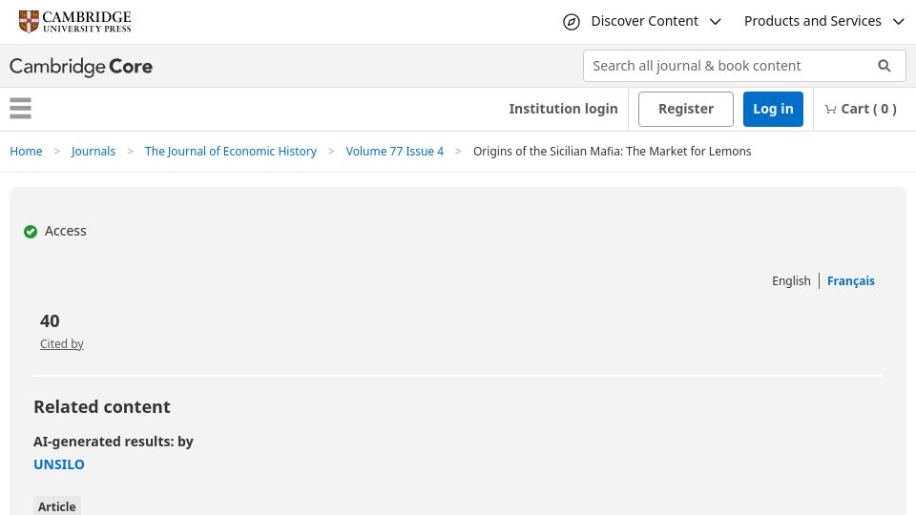Click the article title breadcrumb text
This screenshot has height=515, width=916.
(x=613, y=152)
